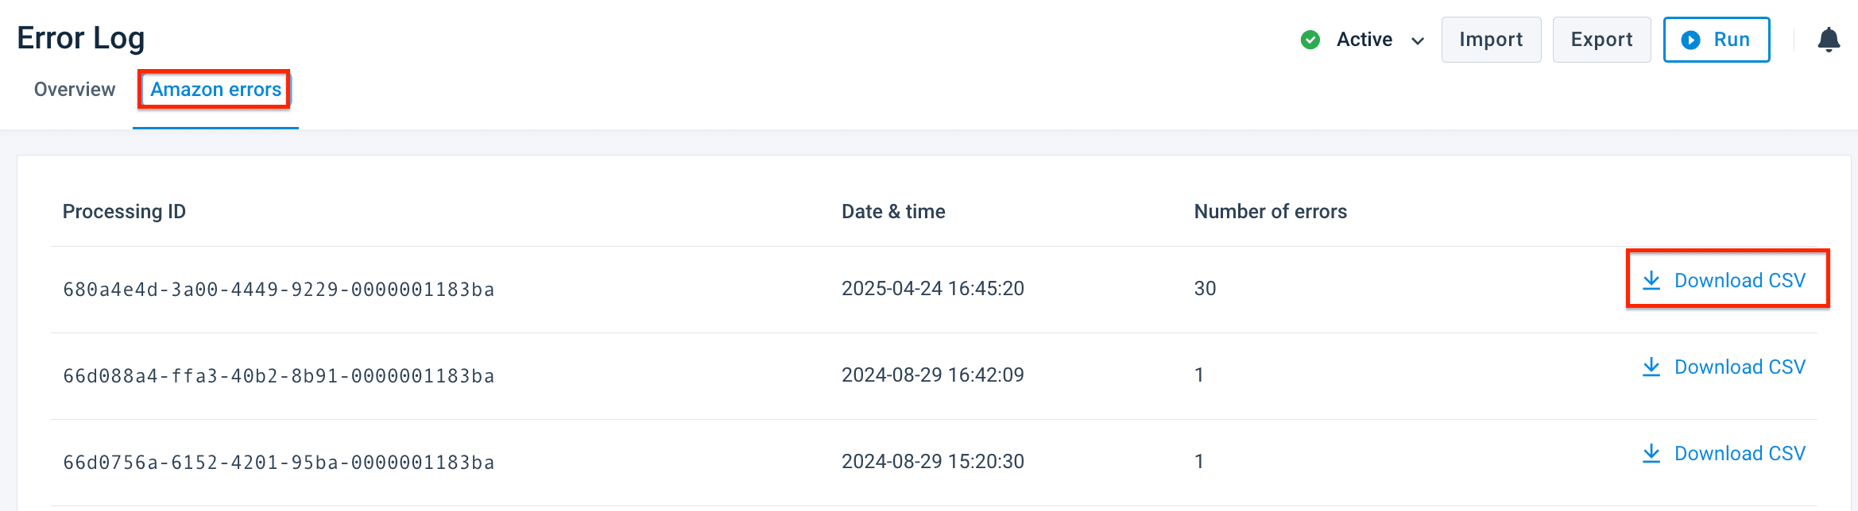Click the download icon beside the 16:42:09 entry
The image size is (1858, 511).
pos(1652,367)
